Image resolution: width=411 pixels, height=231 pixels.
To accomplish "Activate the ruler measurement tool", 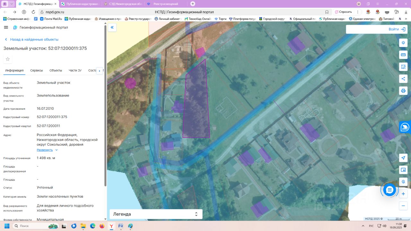I will [403, 55].
